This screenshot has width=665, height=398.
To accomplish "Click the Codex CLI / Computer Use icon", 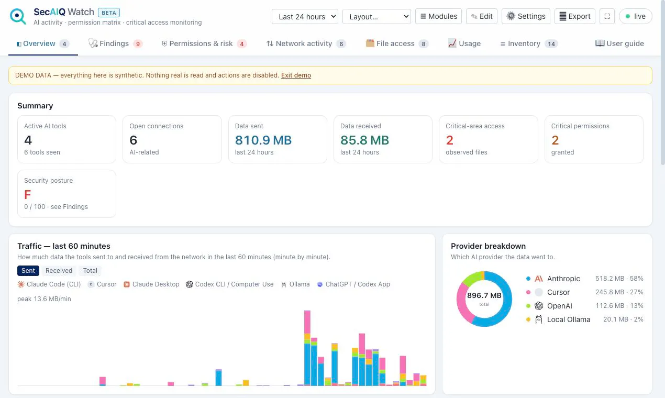I will pos(190,284).
